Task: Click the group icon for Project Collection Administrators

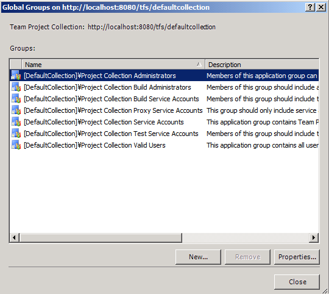Action: 16,76
